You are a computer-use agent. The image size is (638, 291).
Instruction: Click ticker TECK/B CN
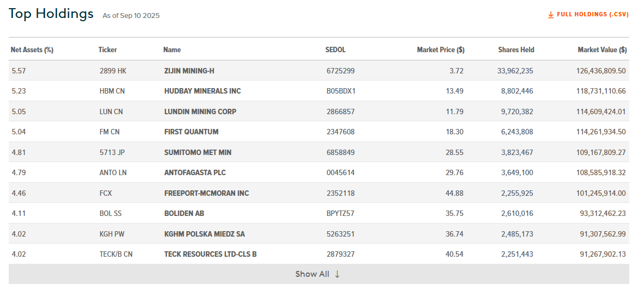116,255
